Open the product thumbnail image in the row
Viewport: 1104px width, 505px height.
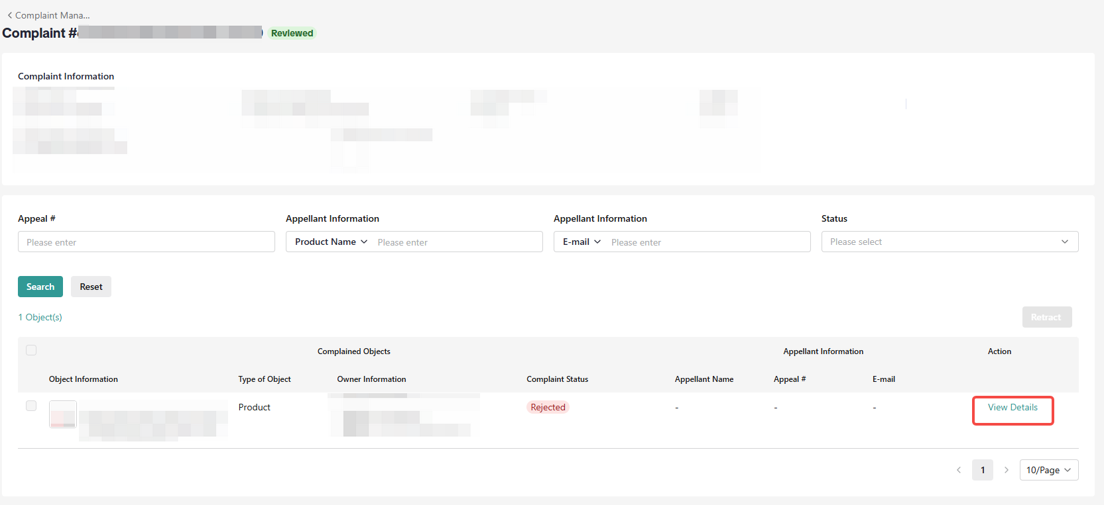pos(63,414)
